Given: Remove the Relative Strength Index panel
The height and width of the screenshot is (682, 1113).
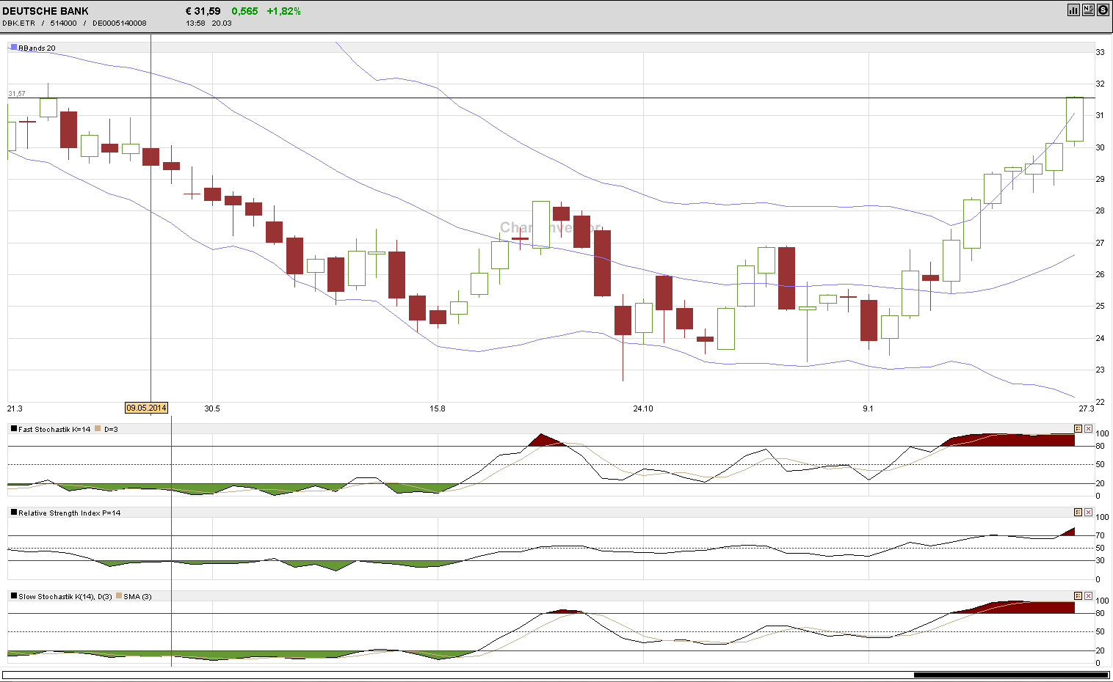Looking at the screenshot, I should pos(1088,512).
